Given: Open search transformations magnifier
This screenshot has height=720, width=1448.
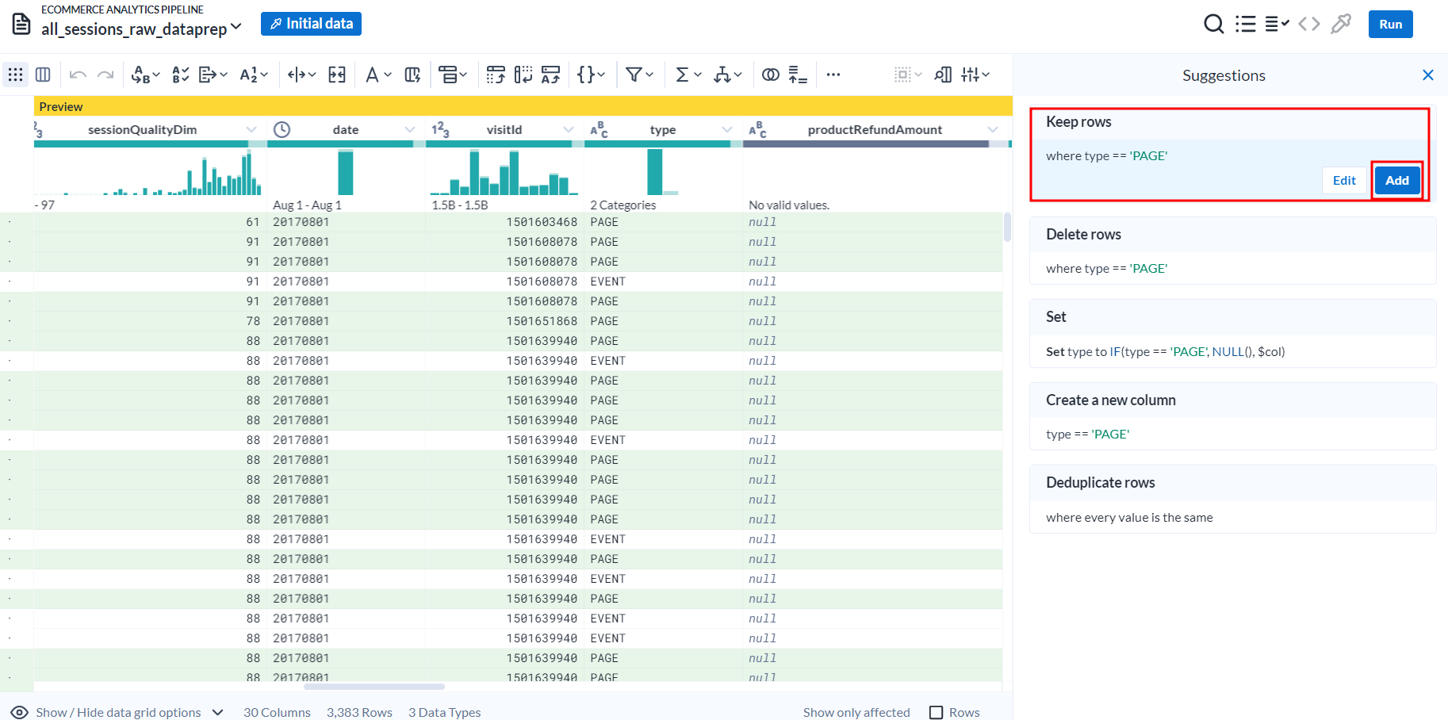Looking at the screenshot, I should pyautogui.click(x=1213, y=24).
